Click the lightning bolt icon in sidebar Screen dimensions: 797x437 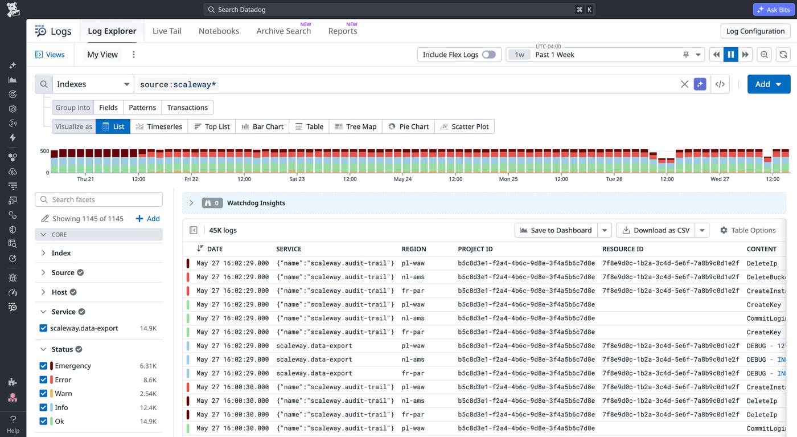(13, 138)
